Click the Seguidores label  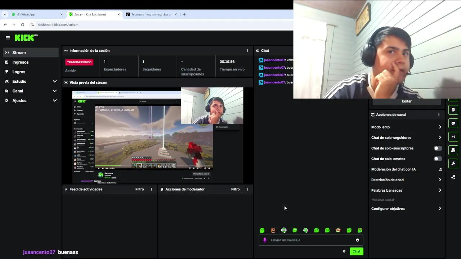pyautogui.click(x=152, y=69)
